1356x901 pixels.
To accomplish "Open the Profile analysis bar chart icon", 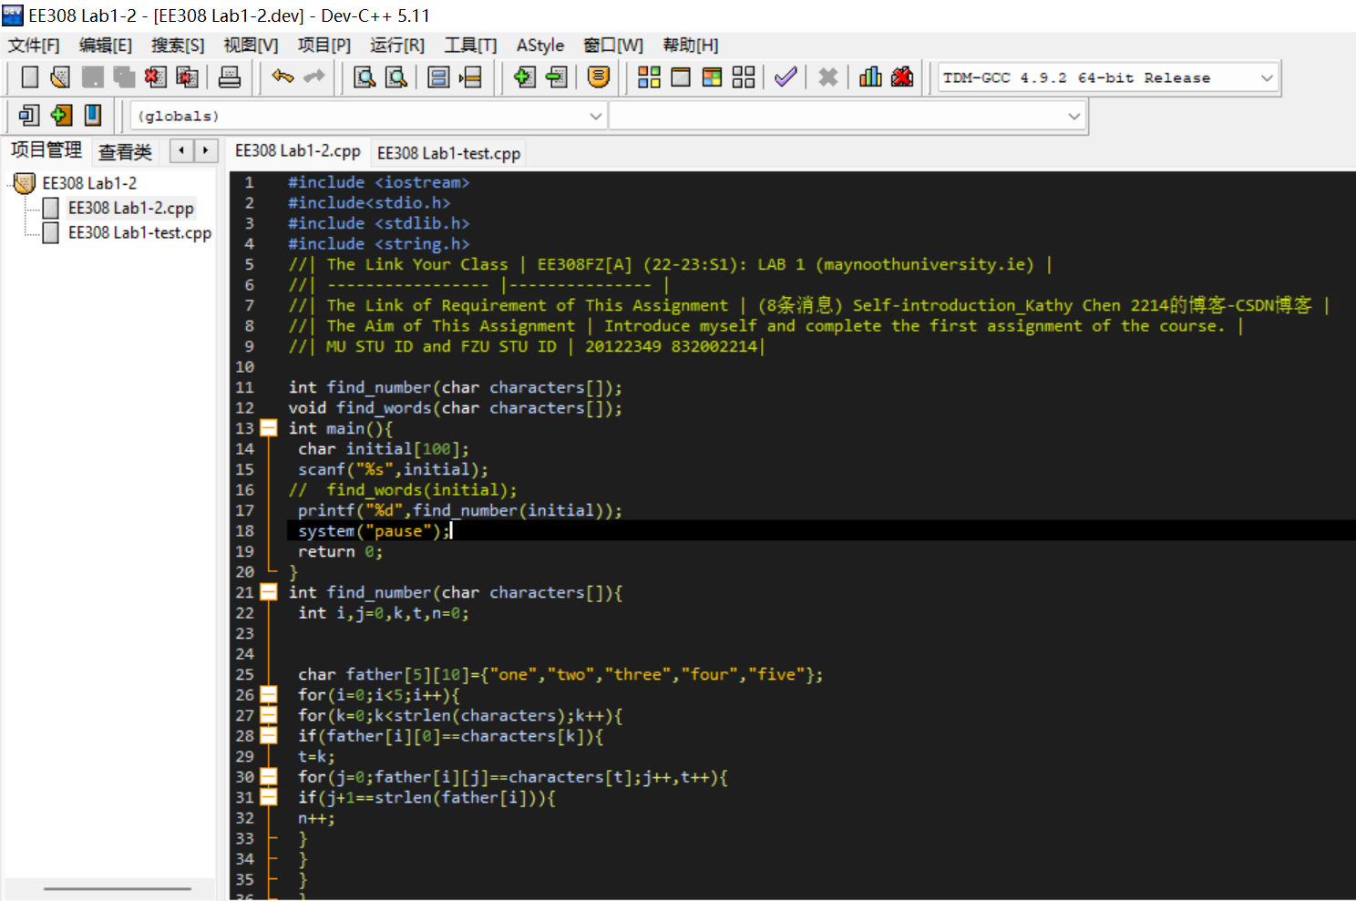I will pyautogui.click(x=870, y=77).
